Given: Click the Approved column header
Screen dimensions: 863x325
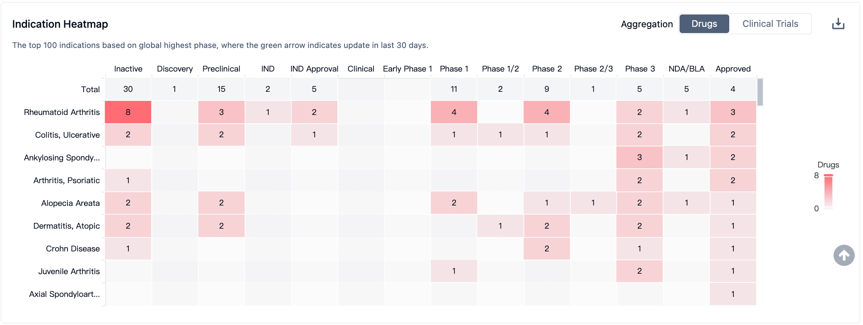Looking at the screenshot, I should click(x=733, y=69).
